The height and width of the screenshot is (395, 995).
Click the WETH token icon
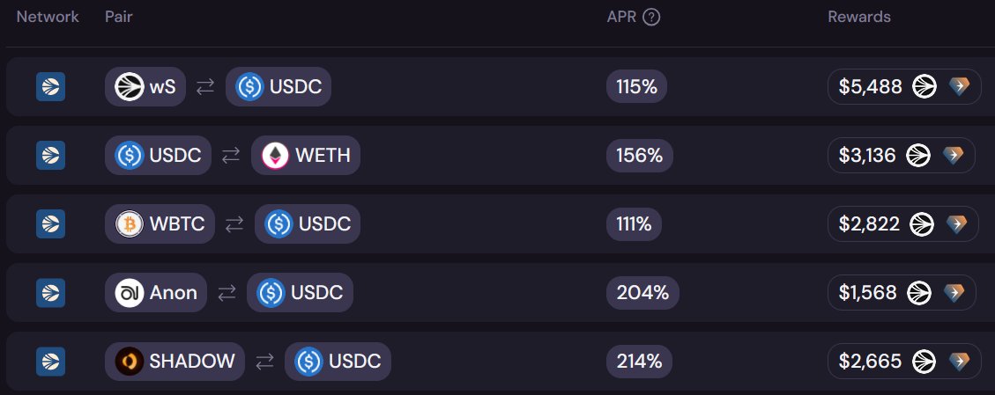click(x=275, y=155)
